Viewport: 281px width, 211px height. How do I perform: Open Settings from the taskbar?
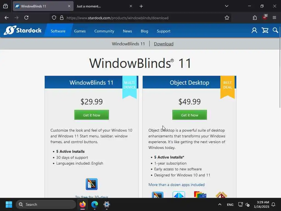click(x=107, y=204)
